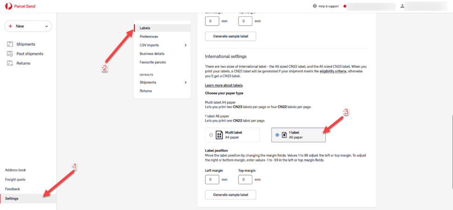
Task: Open Labels in the settings menu
Action: click(162, 28)
